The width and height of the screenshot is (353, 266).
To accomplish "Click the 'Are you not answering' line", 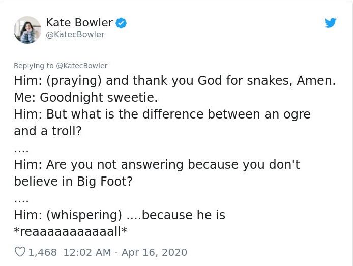I will click(157, 164).
